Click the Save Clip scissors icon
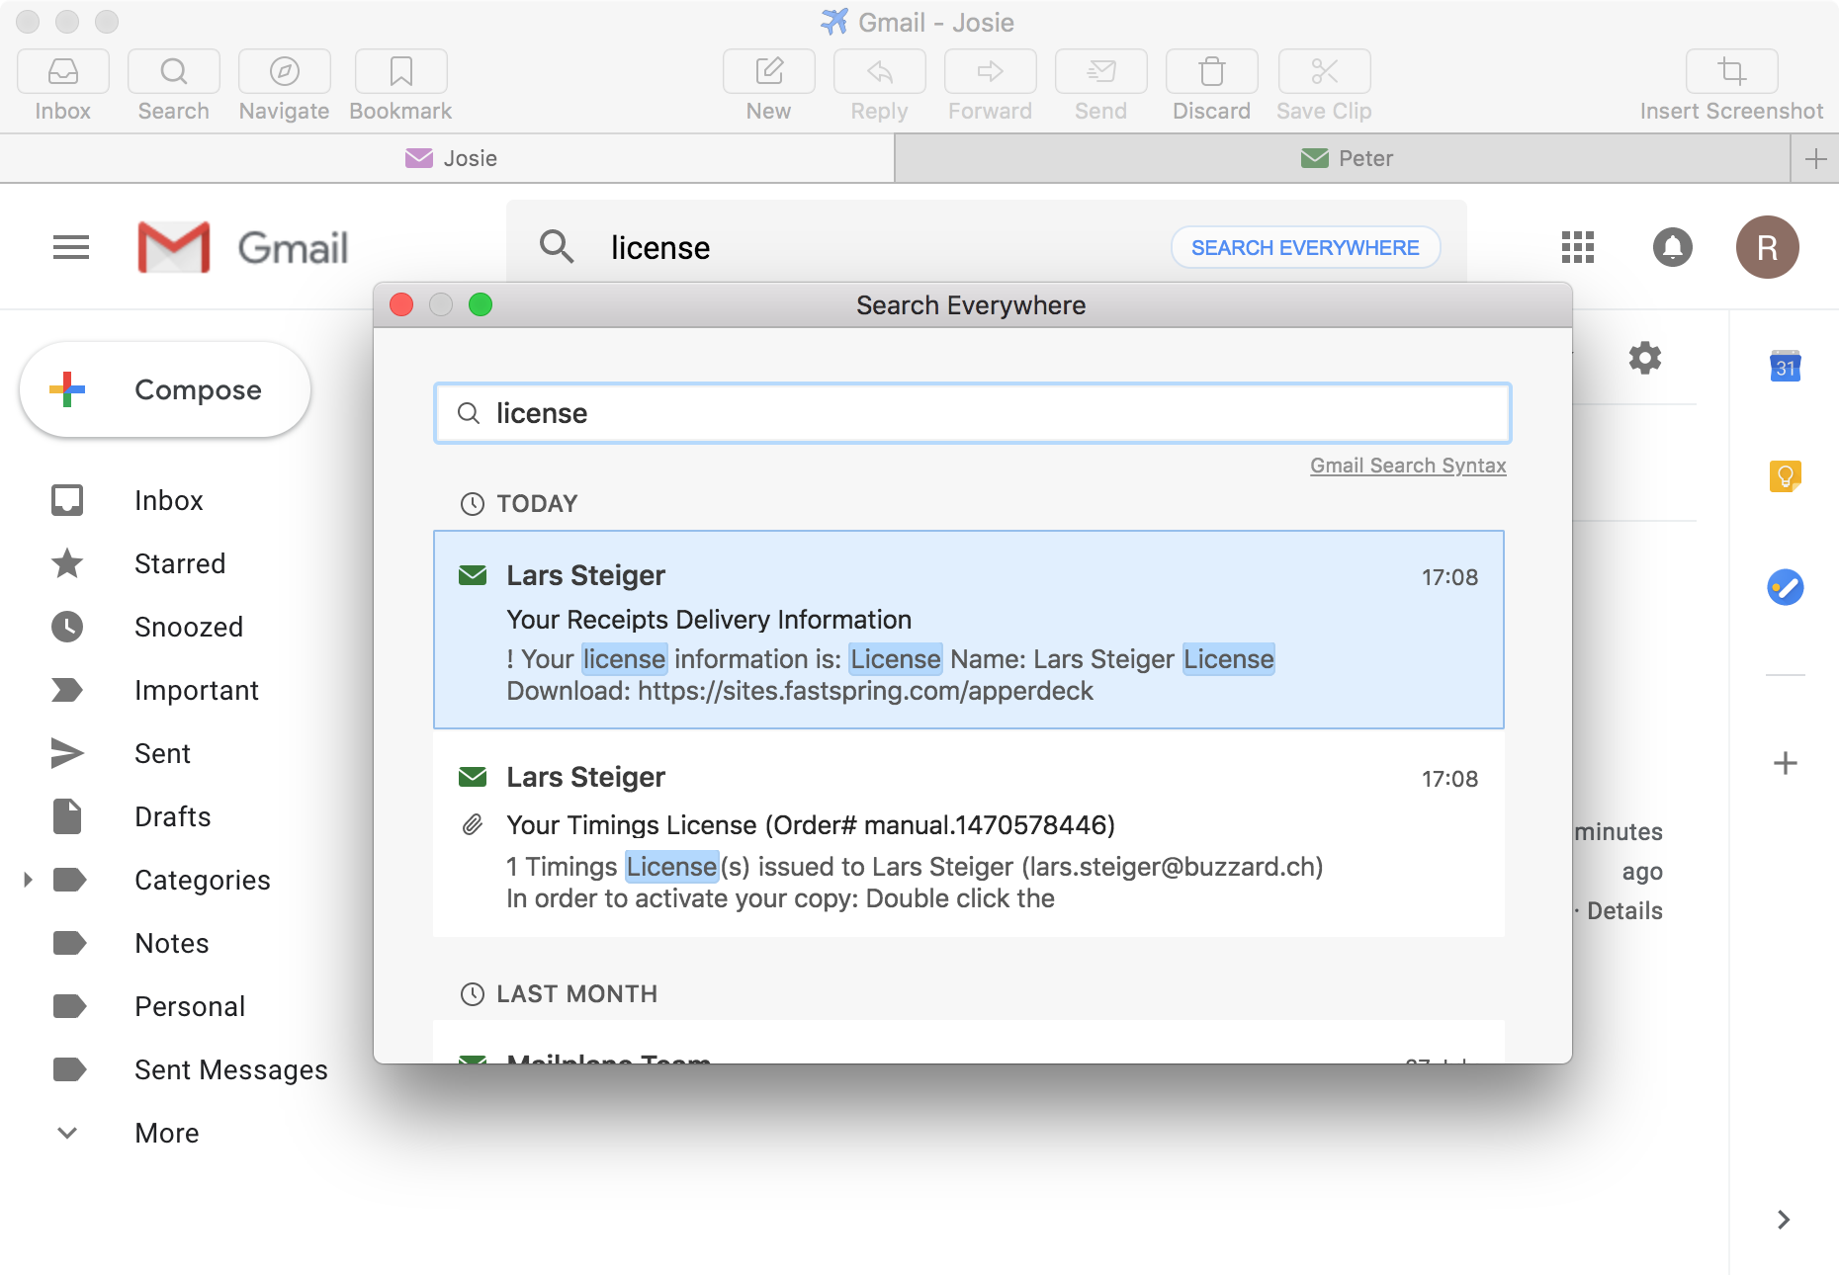 [x=1325, y=71]
